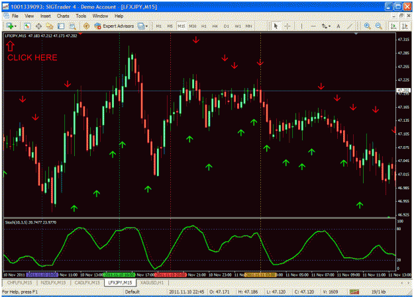
Task: Toggle chart shift icon
Action: point(405,26)
